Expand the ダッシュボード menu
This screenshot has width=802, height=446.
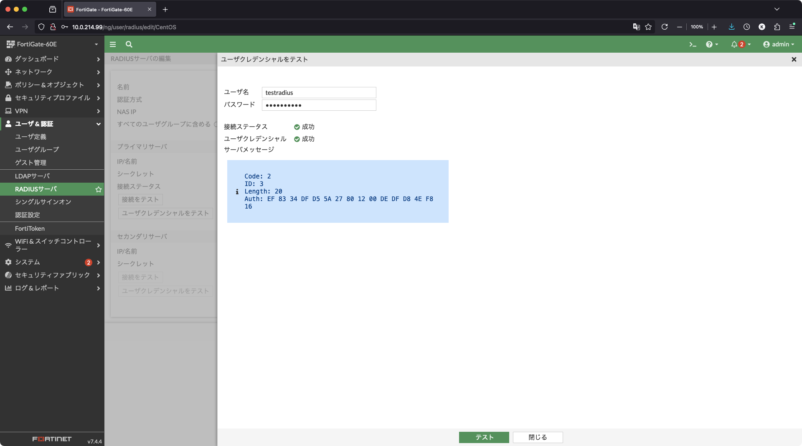(52, 59)
